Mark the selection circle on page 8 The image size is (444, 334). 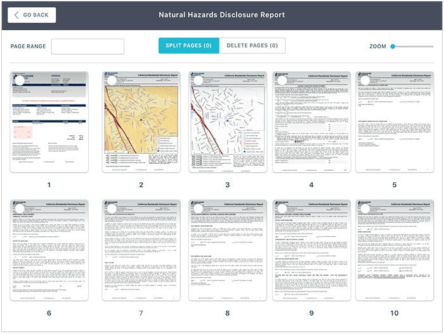tap(198, 208)
